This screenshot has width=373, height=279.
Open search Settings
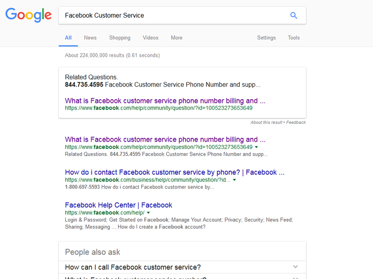point(266,38)
